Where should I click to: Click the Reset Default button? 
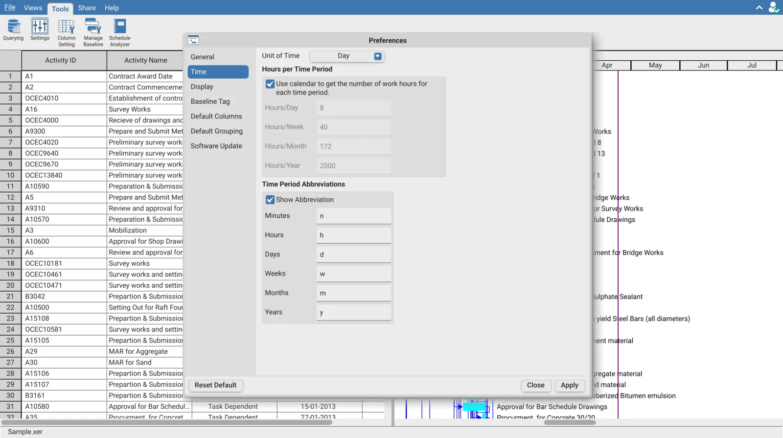coord(215,385)
